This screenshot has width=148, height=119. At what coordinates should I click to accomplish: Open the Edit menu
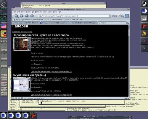pyautogui.click(x=19, y=12)
